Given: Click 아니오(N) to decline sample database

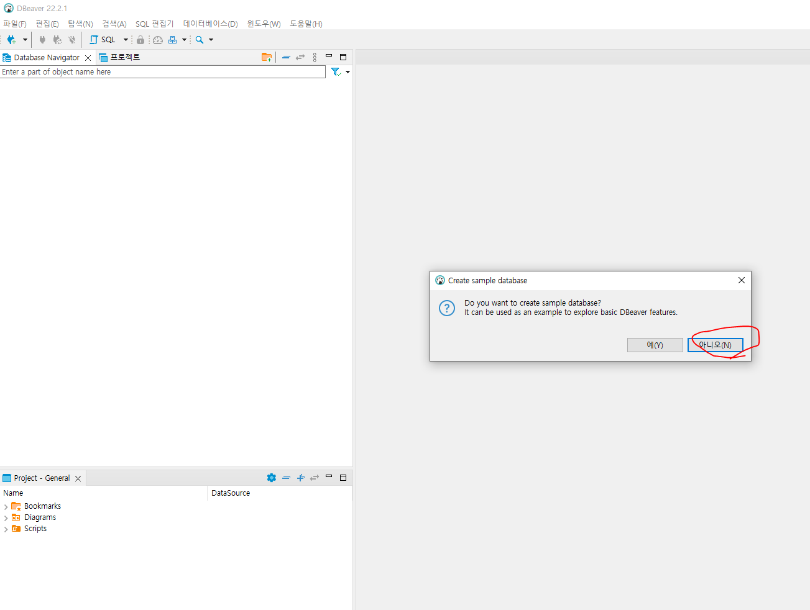Looking at the screenshot, I should [716, 345].
